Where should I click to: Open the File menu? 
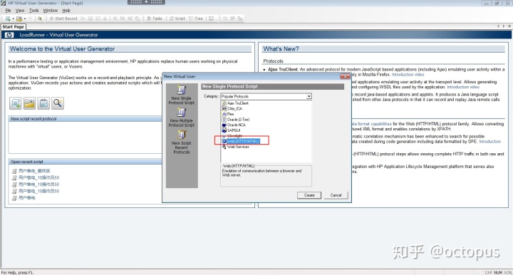8,11
